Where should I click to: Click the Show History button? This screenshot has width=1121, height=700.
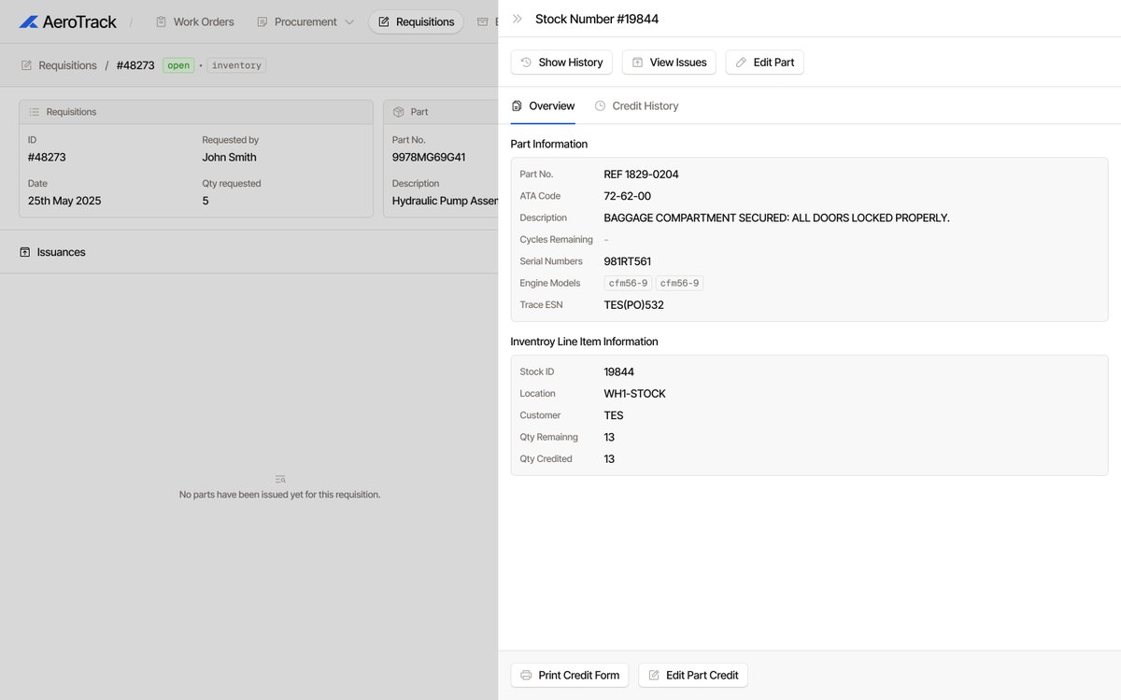pos(561,63)
